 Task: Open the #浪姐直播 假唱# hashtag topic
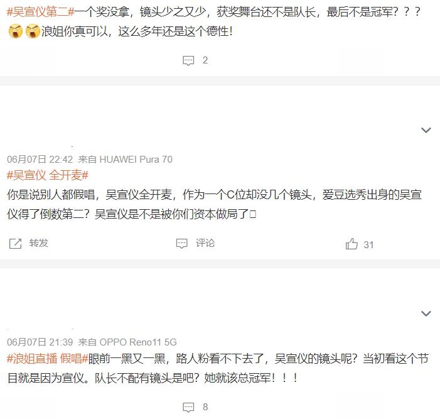[x=48, y=359]
